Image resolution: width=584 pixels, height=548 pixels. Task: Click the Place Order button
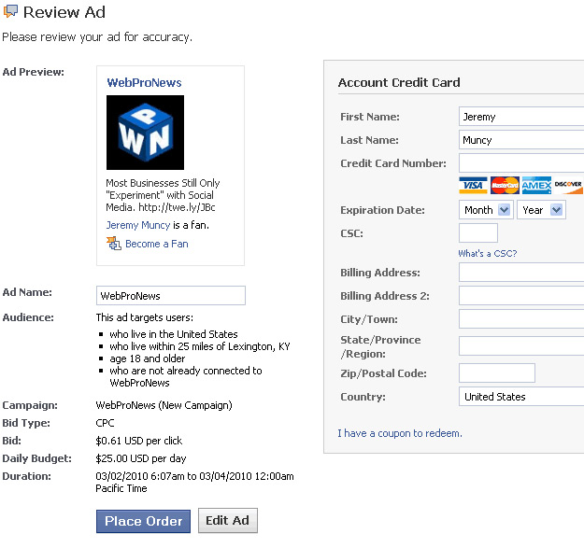coord(143,521)
